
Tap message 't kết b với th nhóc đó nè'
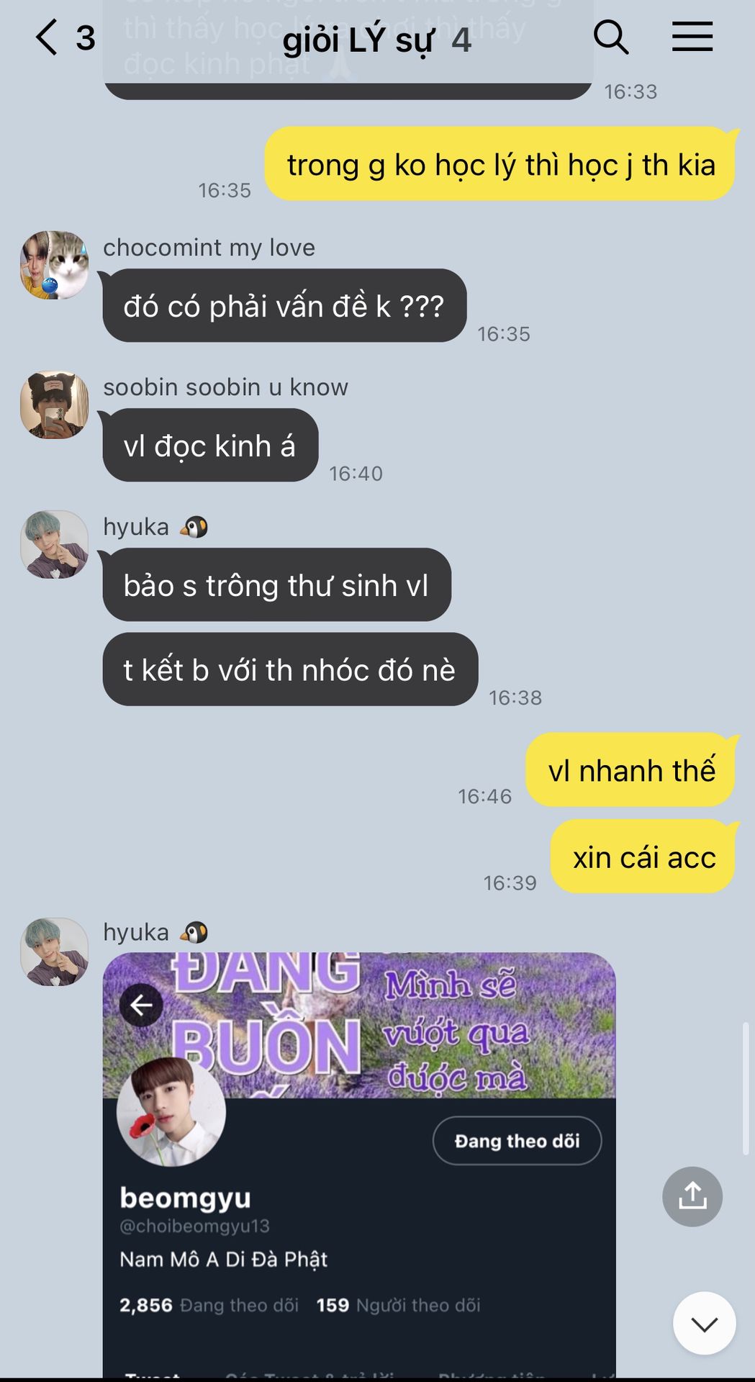[290, 669]
